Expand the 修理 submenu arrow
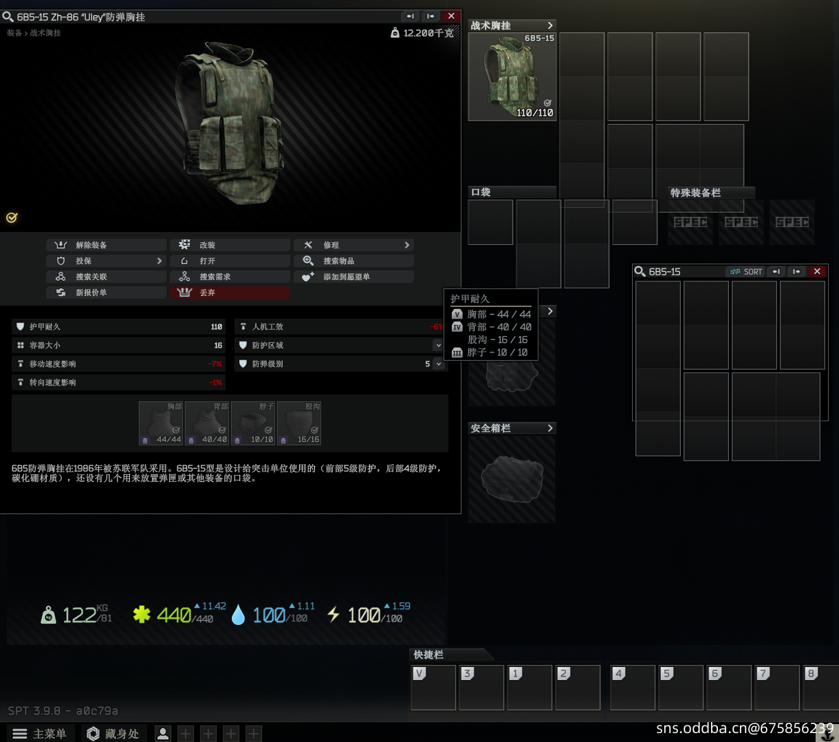Image resolution: width=839 pixels, height=742 pixels. [406, 245]
